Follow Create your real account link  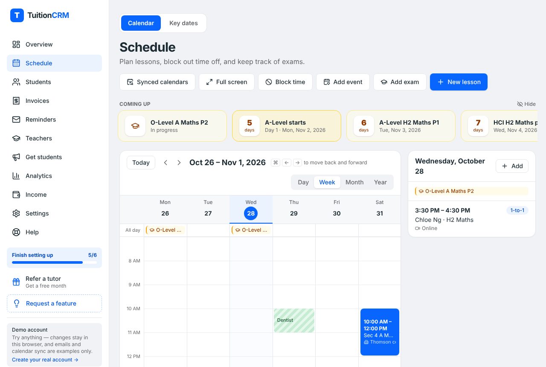click(x=45, y=360)
